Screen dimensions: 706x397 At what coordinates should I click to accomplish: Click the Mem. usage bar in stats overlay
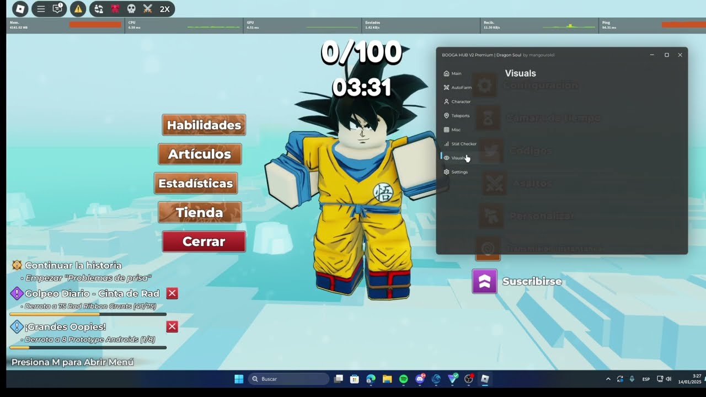coord(95,24)
